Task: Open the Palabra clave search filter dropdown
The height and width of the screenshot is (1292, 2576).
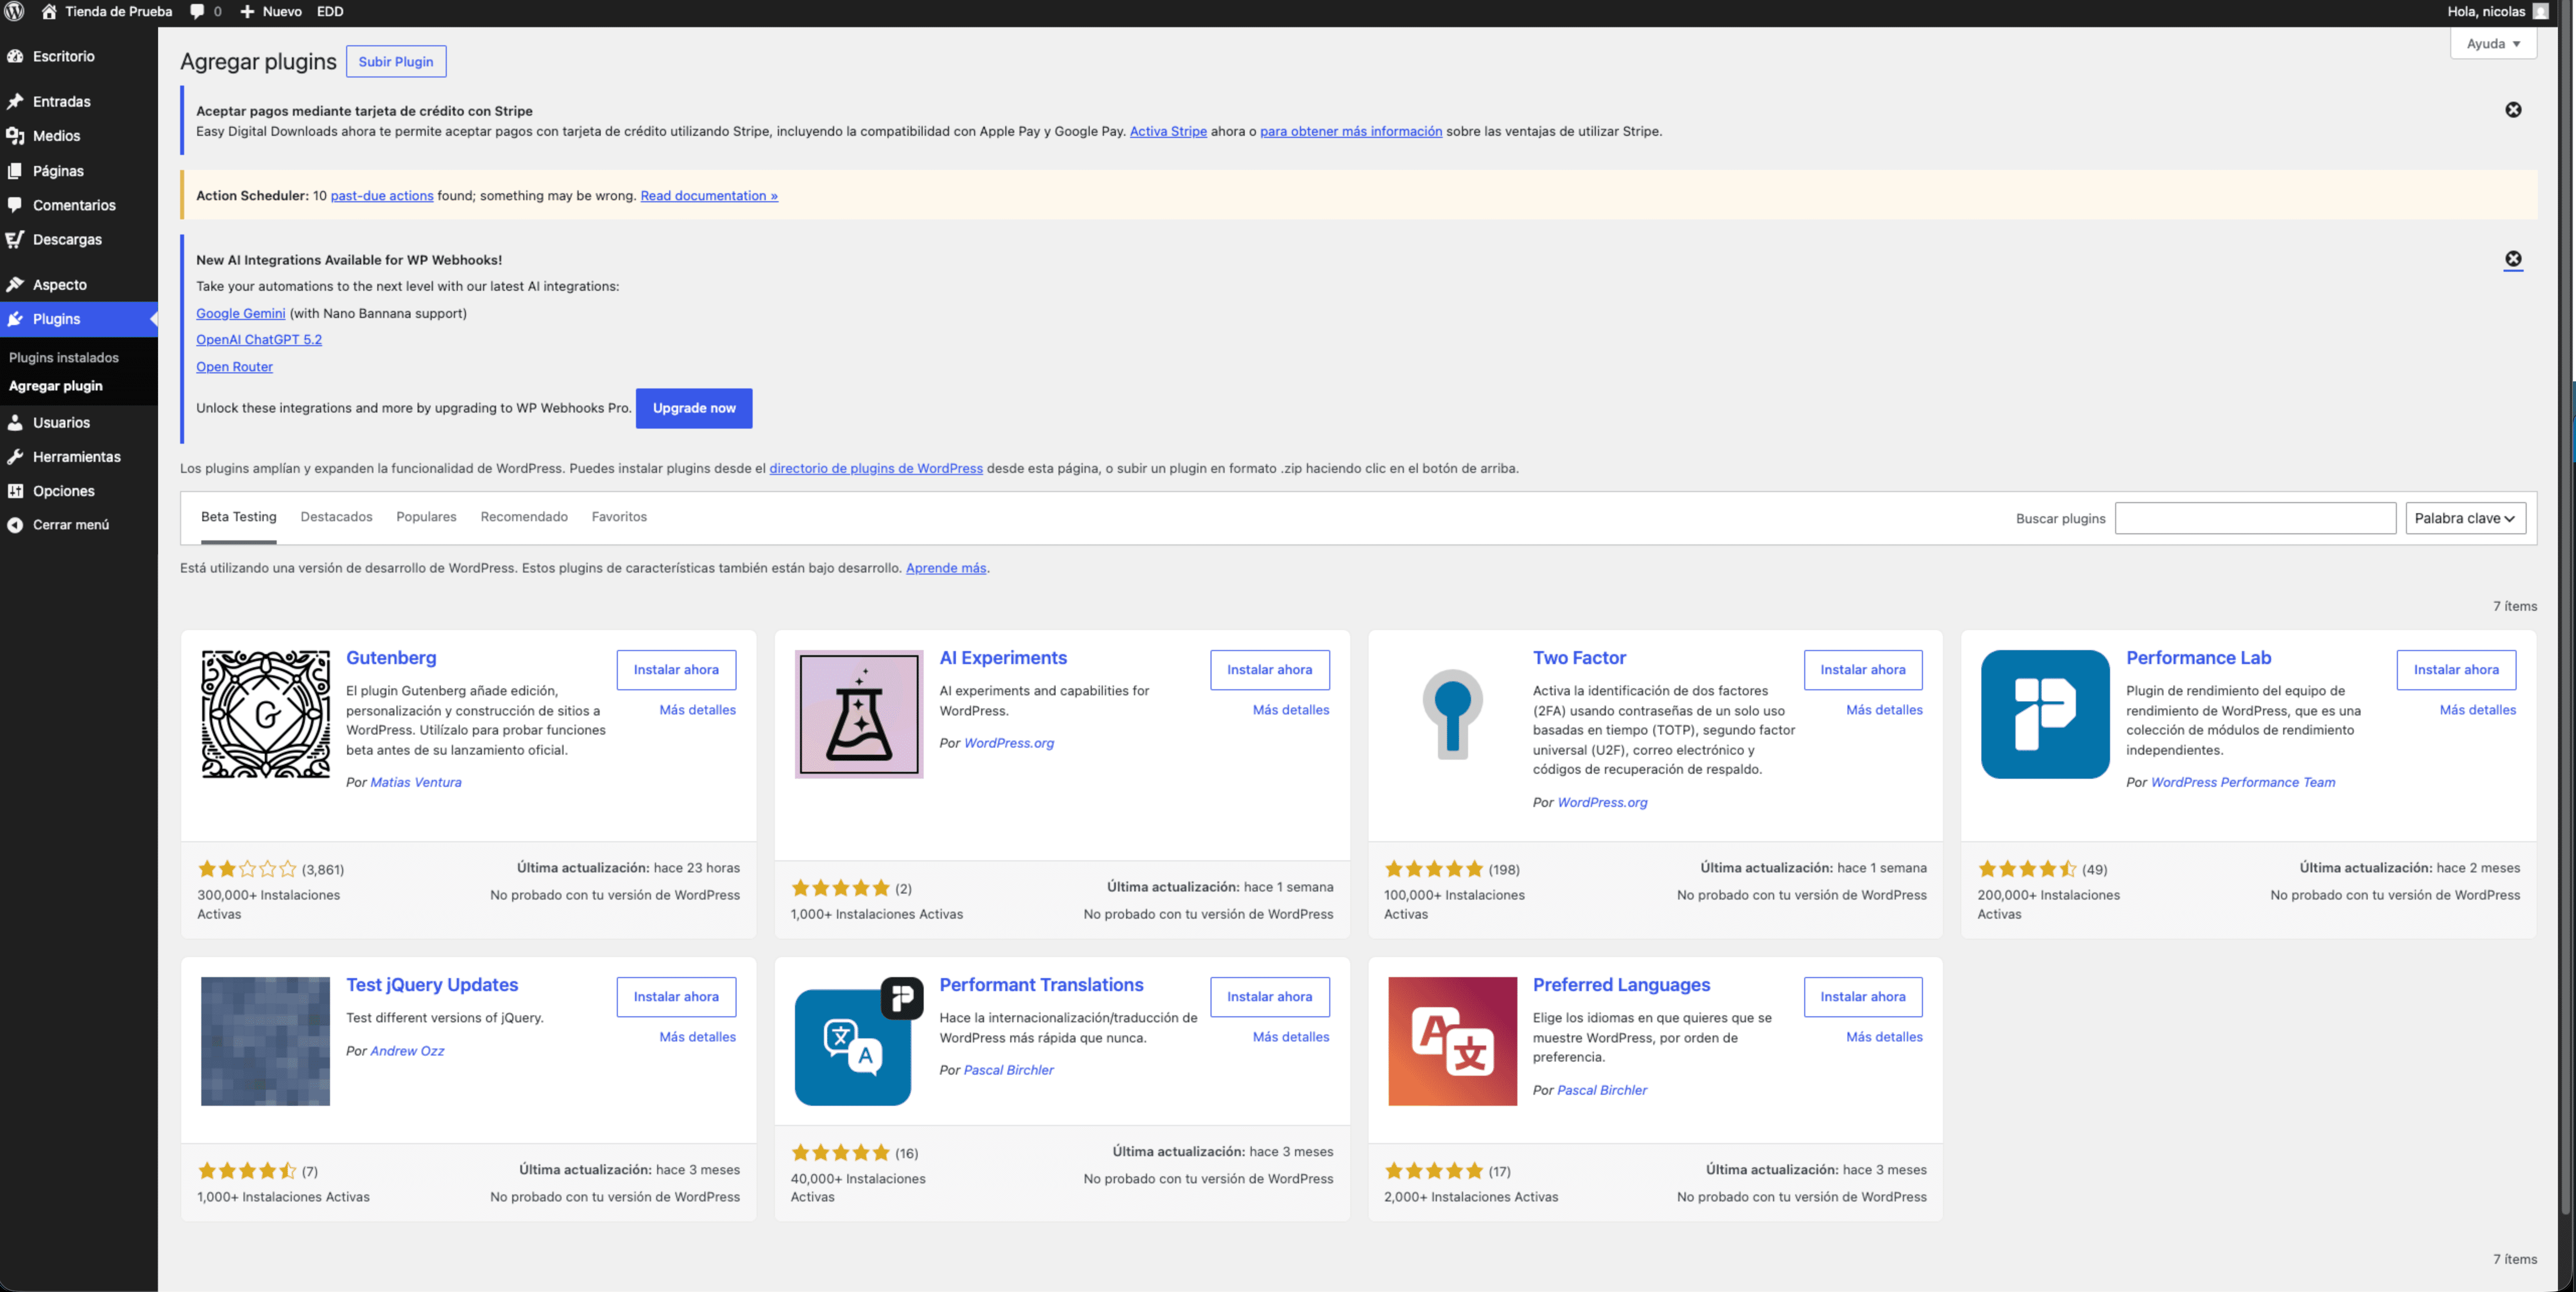Action: tap(2466, 518)
